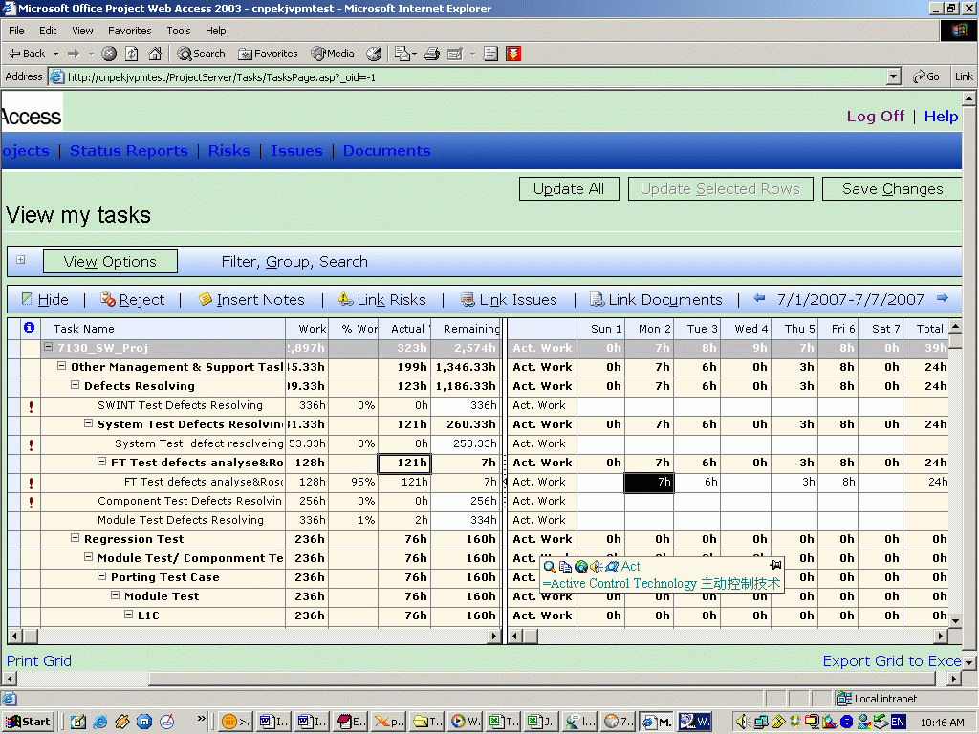979x734 pixels.
Task: Open the Issues navigation tab
Action: tap(296, 150)
